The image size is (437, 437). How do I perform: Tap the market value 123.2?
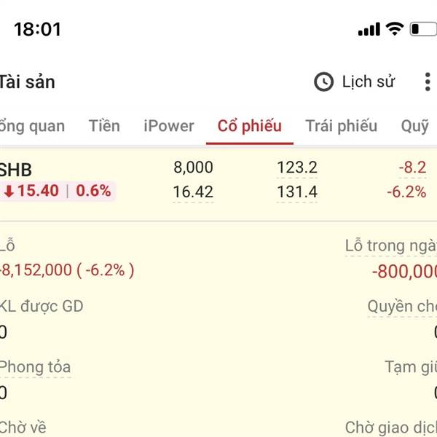pyautogui.click(x=297, y=168)
